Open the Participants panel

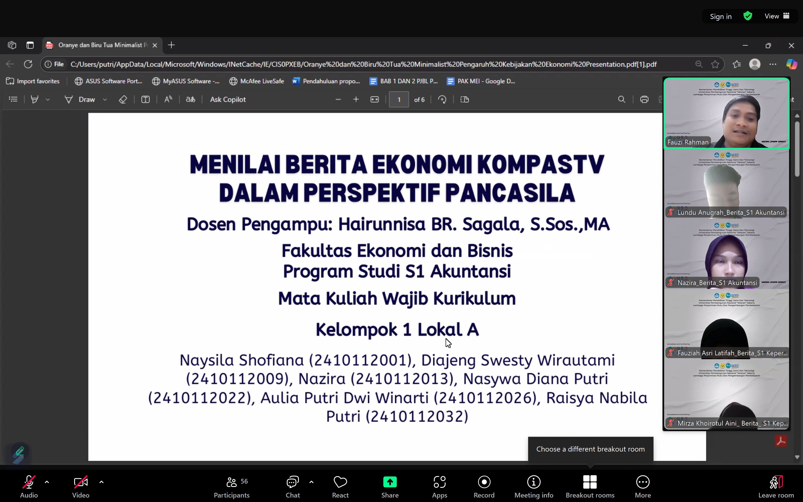232,487
